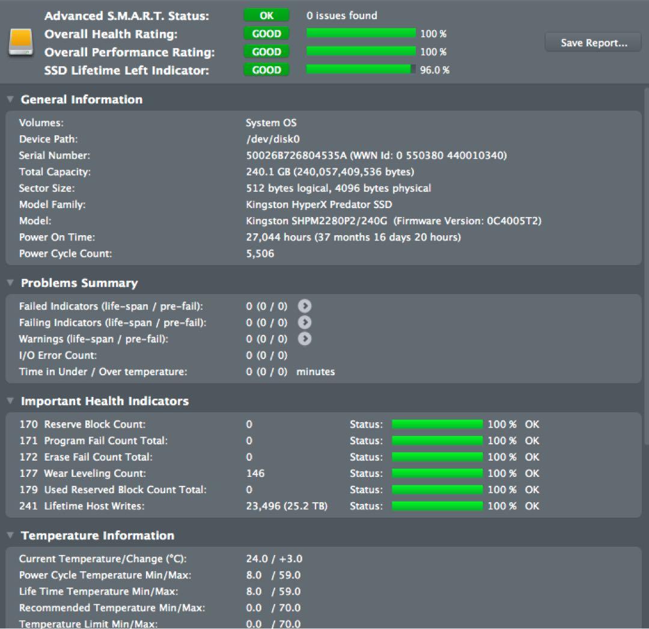Click the Wear Leveling Count status bar
Screen dimensions: 649x629
click(x=437, y=473)
